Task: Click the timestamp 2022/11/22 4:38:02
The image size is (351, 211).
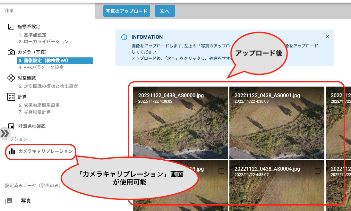Action: click(x=155, y=101)
